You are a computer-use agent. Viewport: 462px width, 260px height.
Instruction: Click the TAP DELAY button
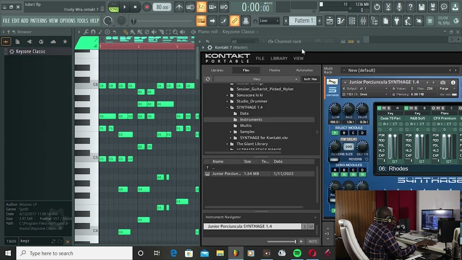[348, 139]
